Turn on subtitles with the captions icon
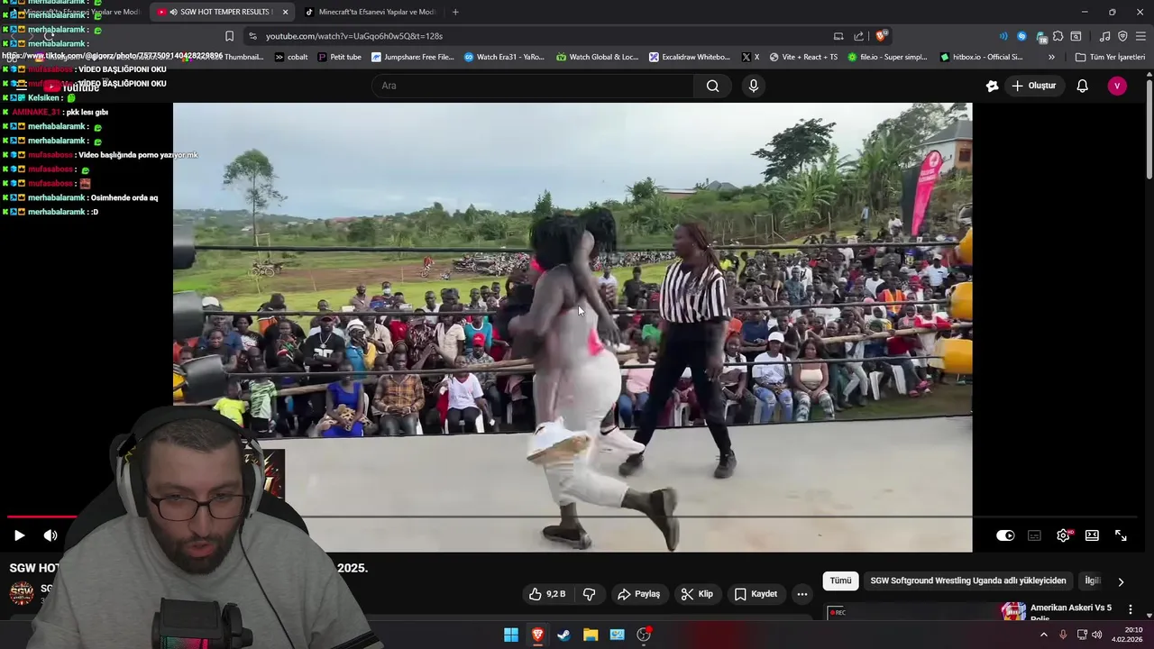1154x649 pixels. 1034,535
